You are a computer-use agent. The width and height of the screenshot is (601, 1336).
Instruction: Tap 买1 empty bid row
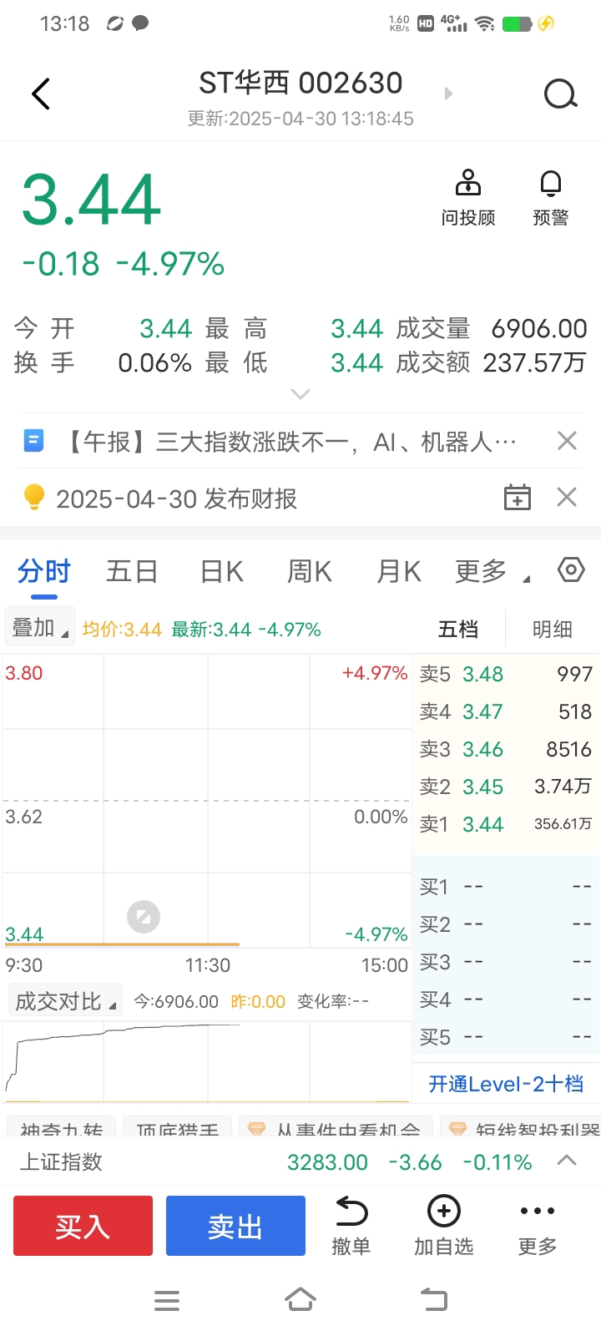[506, 887]
